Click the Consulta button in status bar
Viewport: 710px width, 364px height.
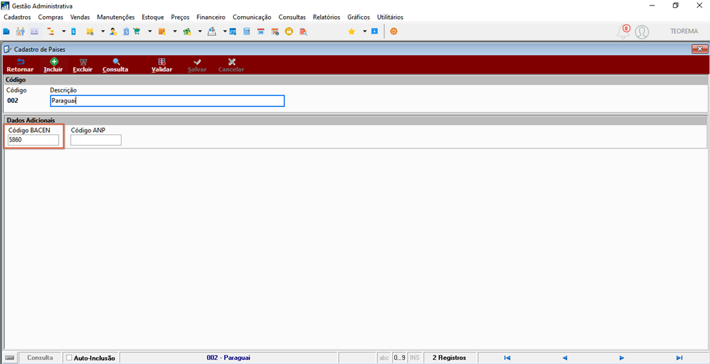(x=40, y=358)
